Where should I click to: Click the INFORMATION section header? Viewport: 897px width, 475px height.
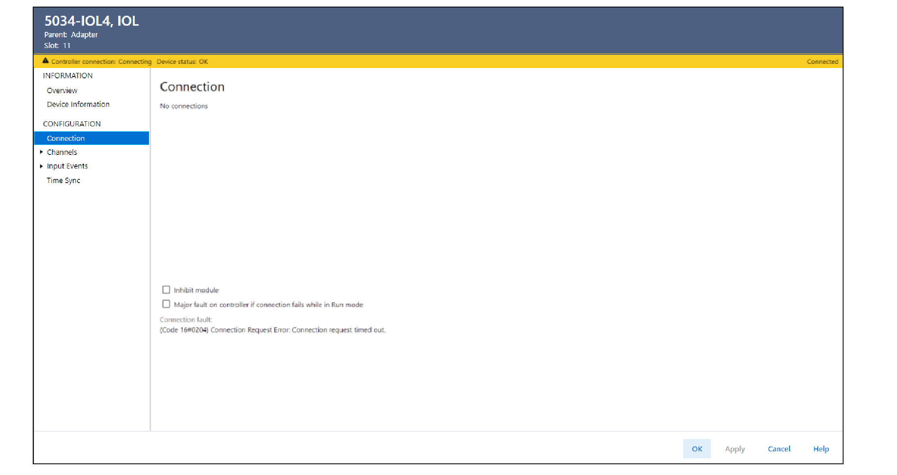tap(68, 75)
